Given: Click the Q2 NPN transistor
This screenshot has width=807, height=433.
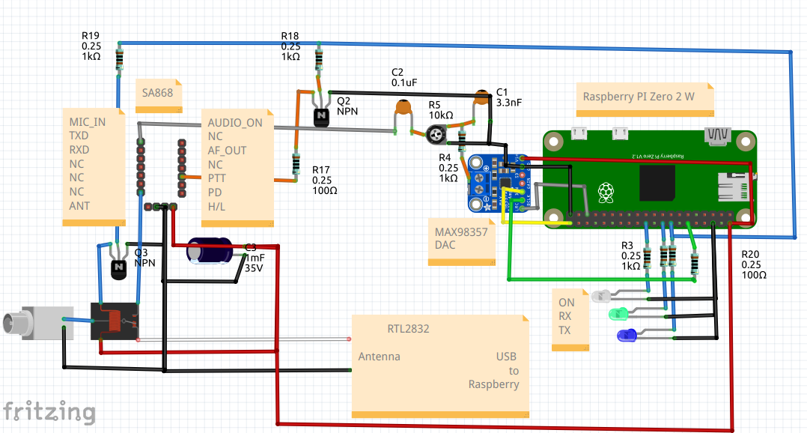Looking at the screenshot, I should 321,116.
